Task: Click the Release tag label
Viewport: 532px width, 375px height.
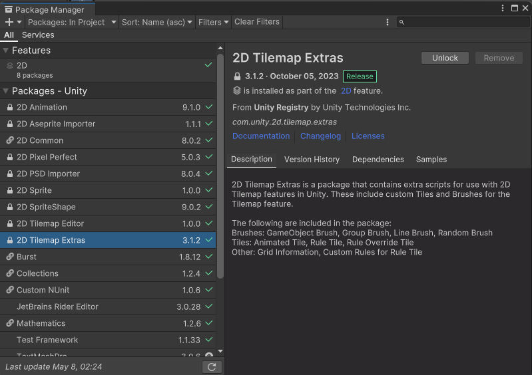Action: coord(360,76)
